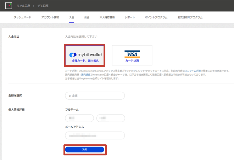Screen dimensions: 234x160
Task: Click the broker logo icon in header
Action: click(9, 6)
